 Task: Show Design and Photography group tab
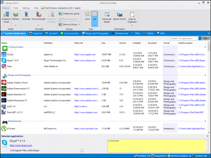[x=95, y=33]
